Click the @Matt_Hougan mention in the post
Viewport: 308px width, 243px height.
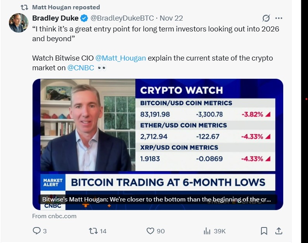(x=121, y=58)
